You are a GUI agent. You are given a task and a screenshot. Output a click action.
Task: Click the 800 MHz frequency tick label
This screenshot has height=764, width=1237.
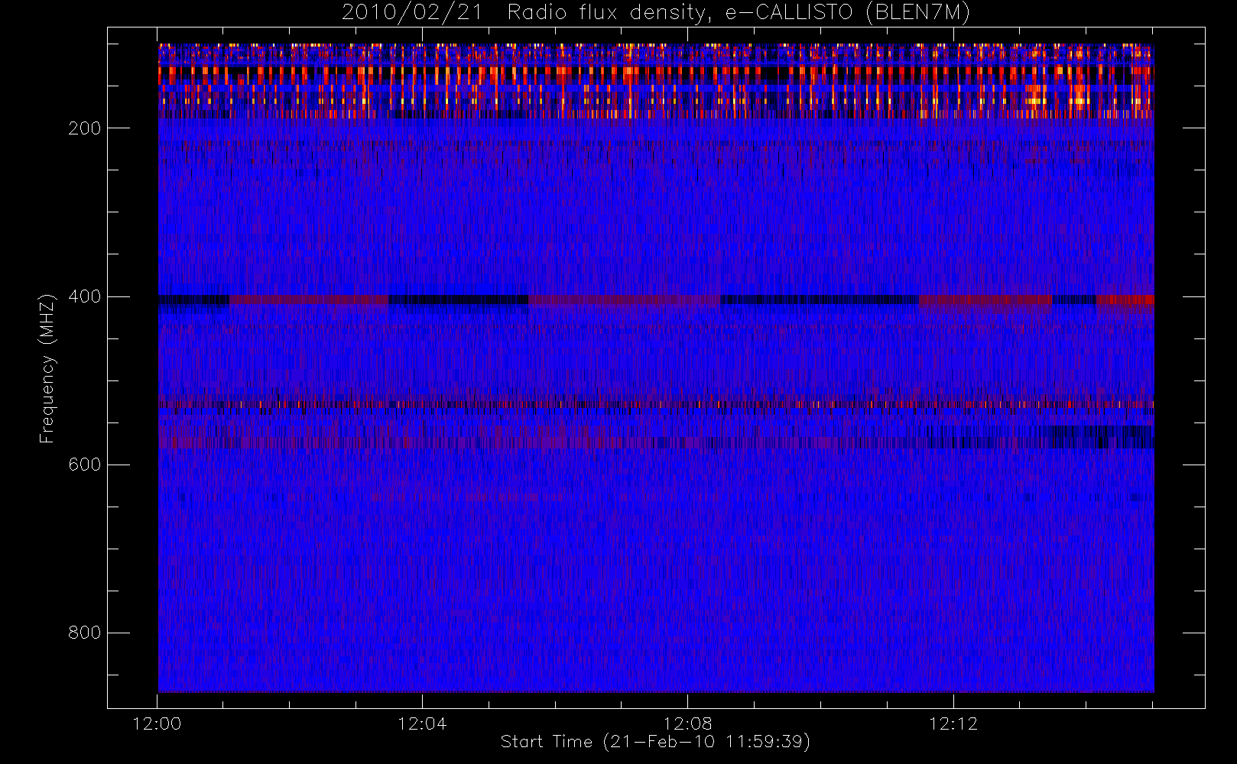tap(84, 633)
